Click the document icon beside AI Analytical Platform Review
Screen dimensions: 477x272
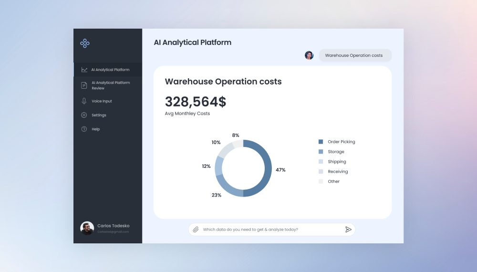point(84,85)
